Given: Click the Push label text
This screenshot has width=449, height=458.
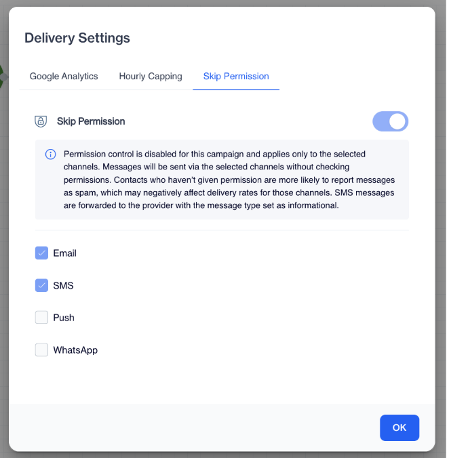Looking at the screenshot, I should tap(64, 318).
